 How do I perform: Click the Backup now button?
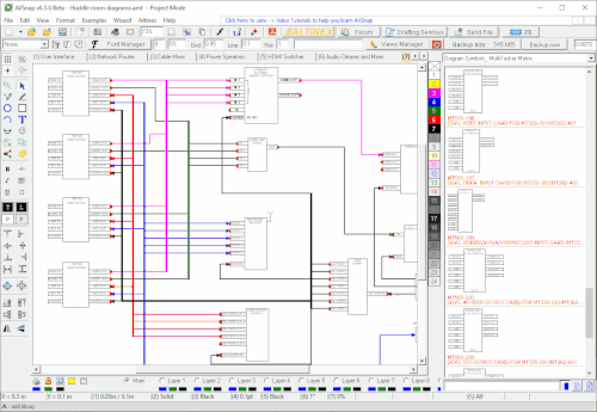(545, 45)
